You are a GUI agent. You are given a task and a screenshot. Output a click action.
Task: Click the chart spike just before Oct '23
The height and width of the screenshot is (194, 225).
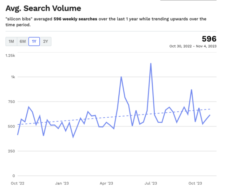(x=192, y=90)
